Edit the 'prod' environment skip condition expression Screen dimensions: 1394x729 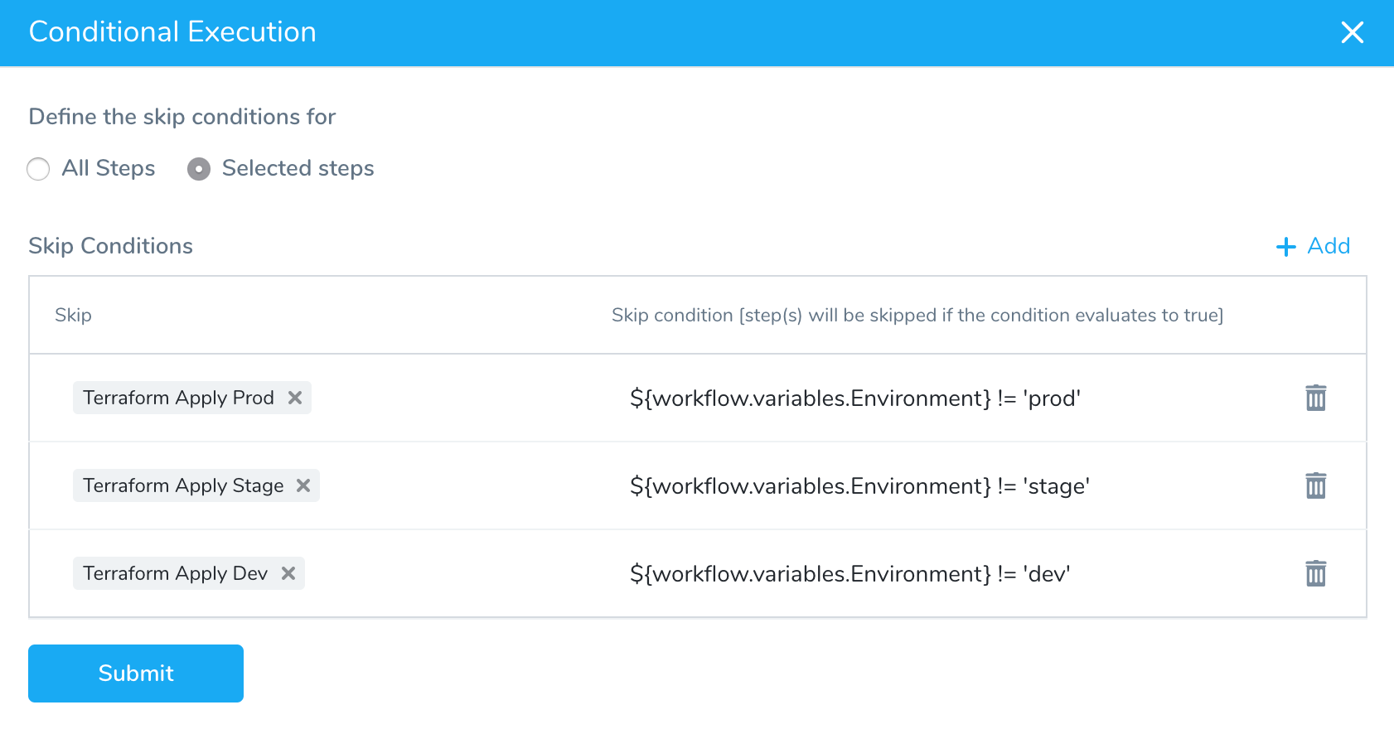[x=855, y=398]
